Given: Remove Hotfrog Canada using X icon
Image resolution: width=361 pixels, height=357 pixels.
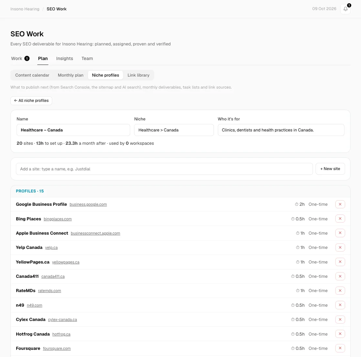Looking at the screenshot, I should pos(340,334).
